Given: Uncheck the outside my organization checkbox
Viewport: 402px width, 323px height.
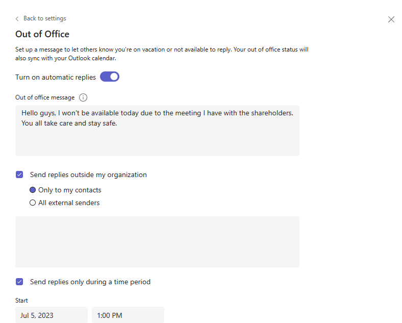Looking at the screenshot, I should tap(19, 175).
